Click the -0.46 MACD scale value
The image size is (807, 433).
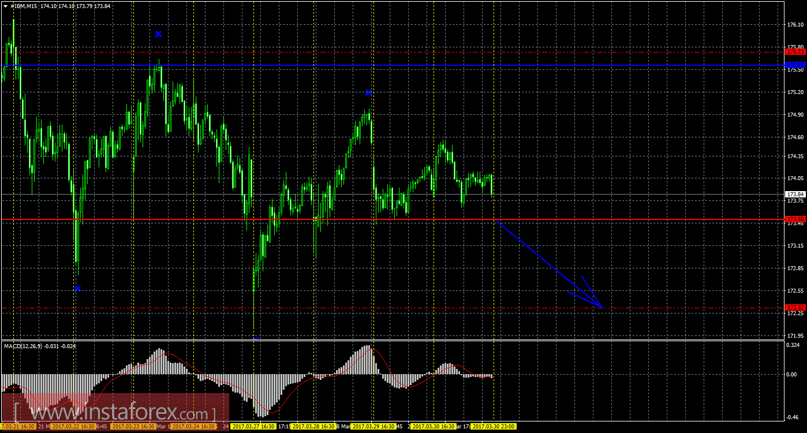[794, 417]
